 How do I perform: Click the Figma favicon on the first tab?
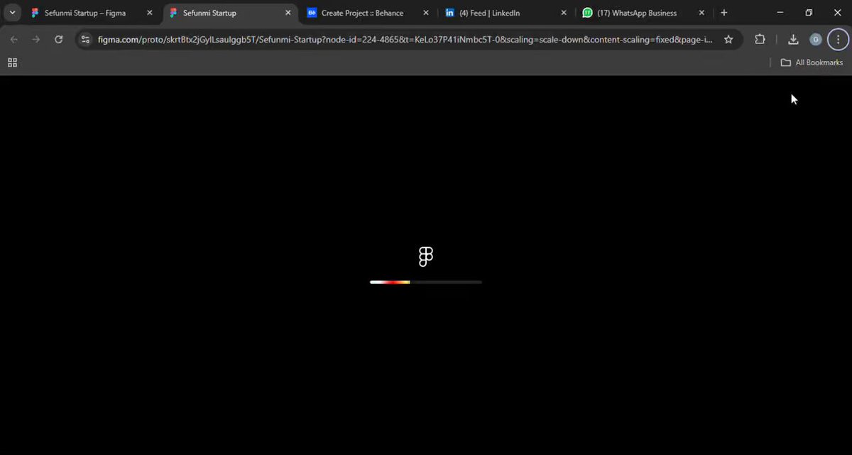(x=35, y=13)
